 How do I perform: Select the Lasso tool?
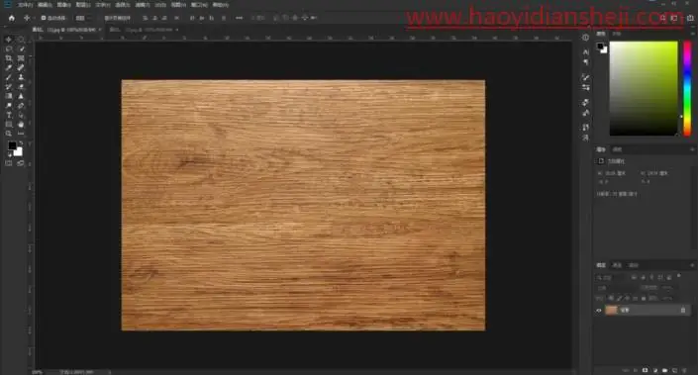click(9, 48)
